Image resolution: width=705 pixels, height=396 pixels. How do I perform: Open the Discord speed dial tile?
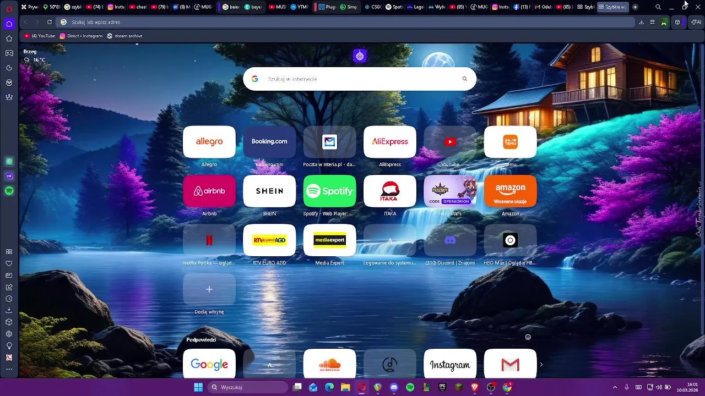tap(450, 240)
